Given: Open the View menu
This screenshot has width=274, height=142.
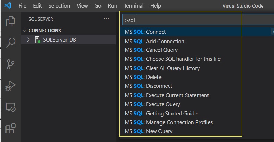Looking at the screenshot, I should 82,5.
